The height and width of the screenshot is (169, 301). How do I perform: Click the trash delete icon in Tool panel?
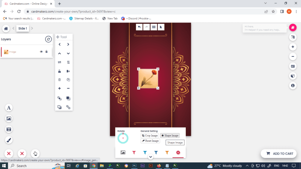tap(60, 80)
